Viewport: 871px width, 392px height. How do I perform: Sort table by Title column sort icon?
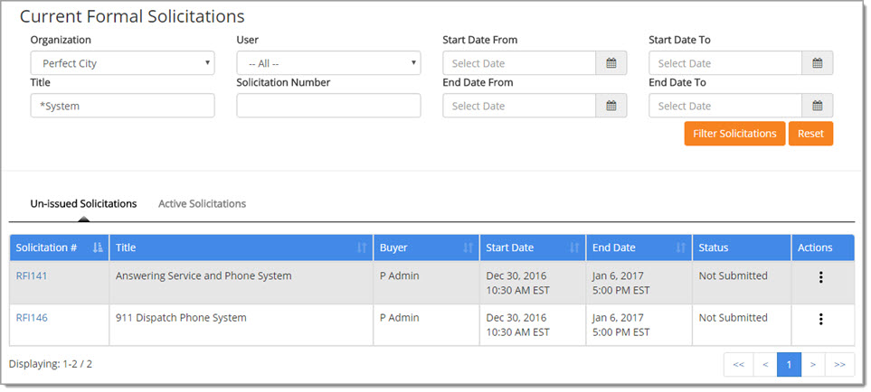pyautogui.click(x=362, y=248)
